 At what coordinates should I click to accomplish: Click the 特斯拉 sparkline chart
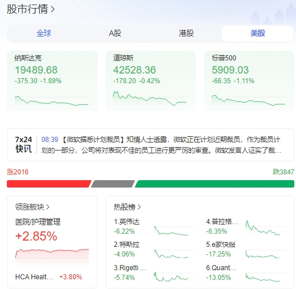[x=173, y=254]
